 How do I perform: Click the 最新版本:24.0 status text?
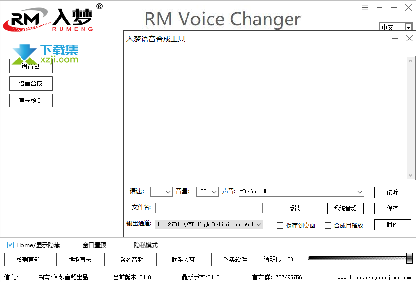[x=201, y=277]
